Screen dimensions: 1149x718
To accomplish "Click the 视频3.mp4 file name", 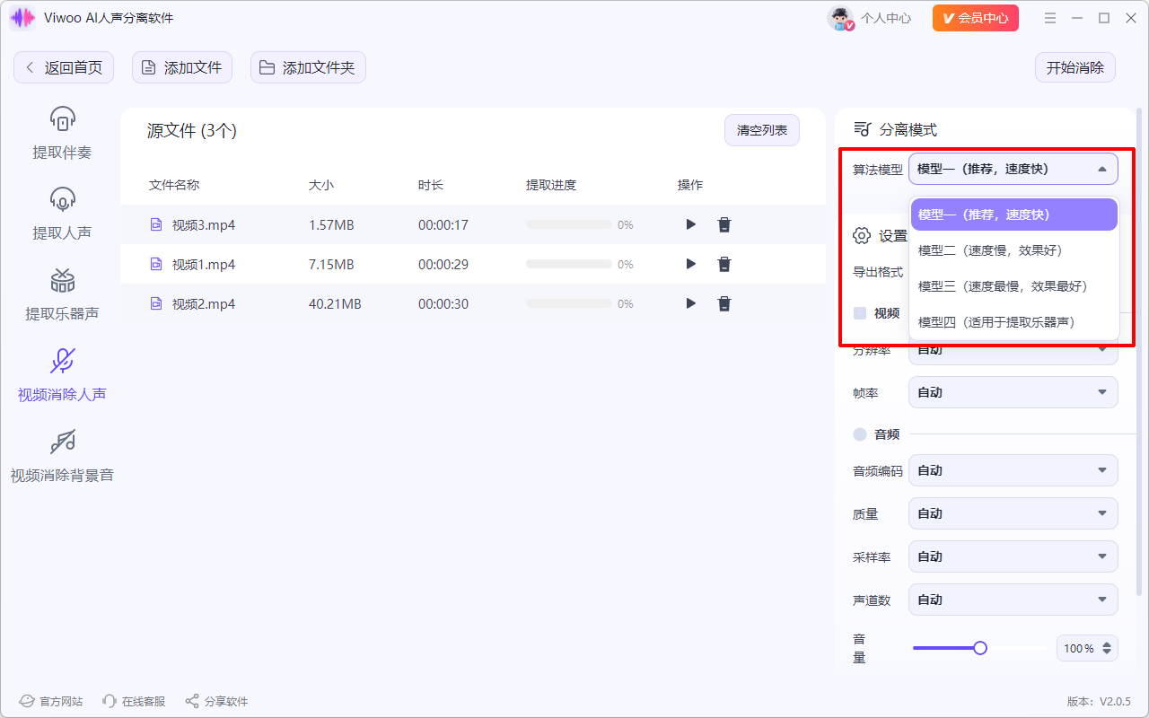I will point(204,224).
